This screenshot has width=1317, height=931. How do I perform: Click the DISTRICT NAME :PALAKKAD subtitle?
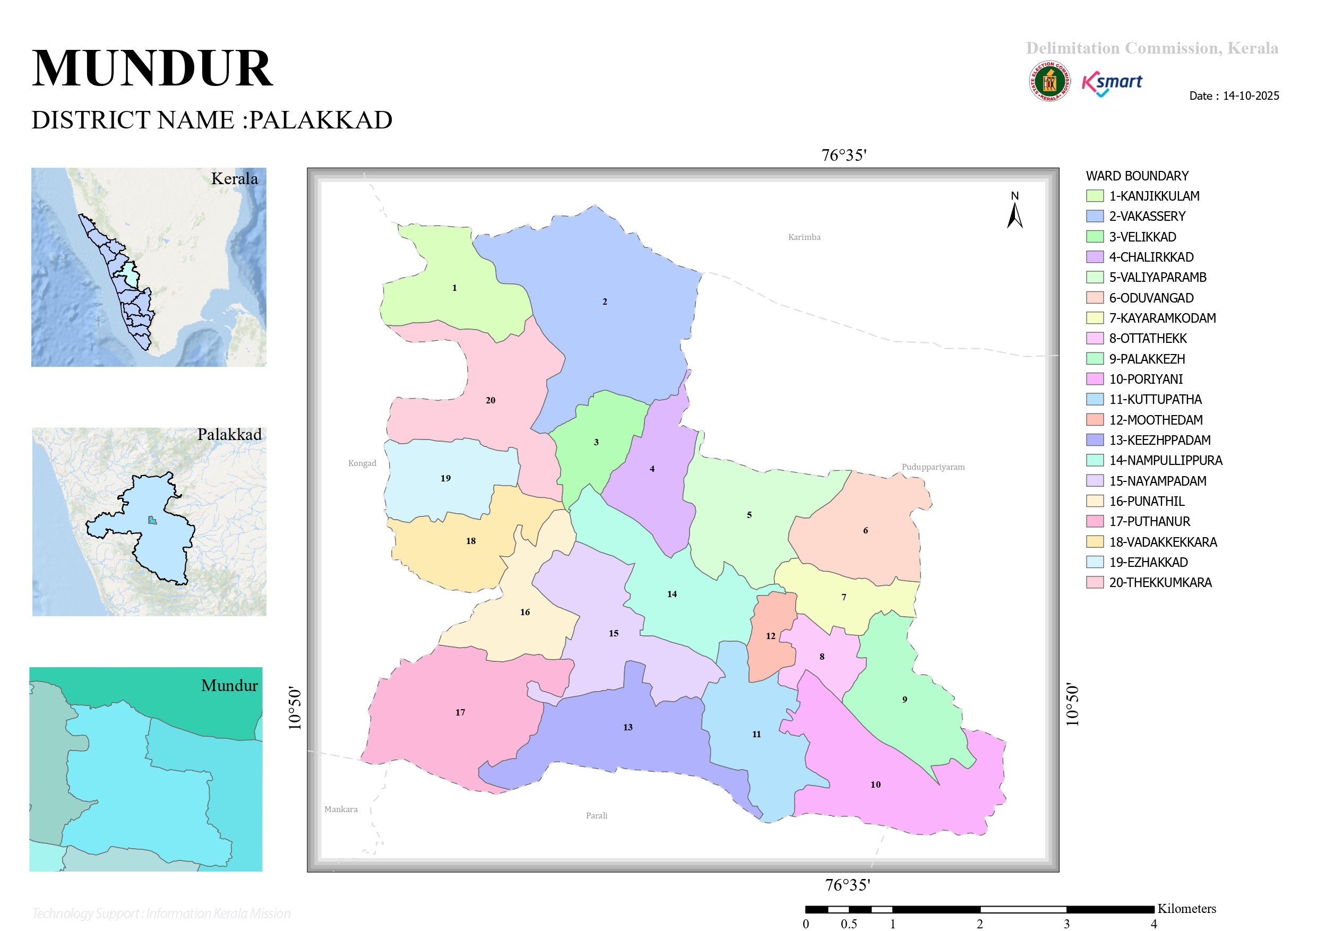pyautogui.click(x=212, y=120)
